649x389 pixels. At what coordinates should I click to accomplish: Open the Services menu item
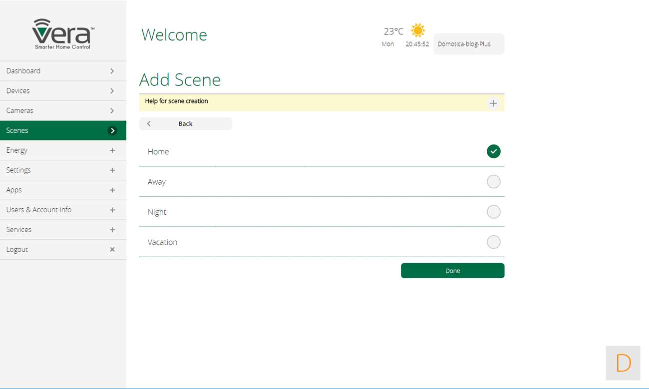tap(63, 230)
